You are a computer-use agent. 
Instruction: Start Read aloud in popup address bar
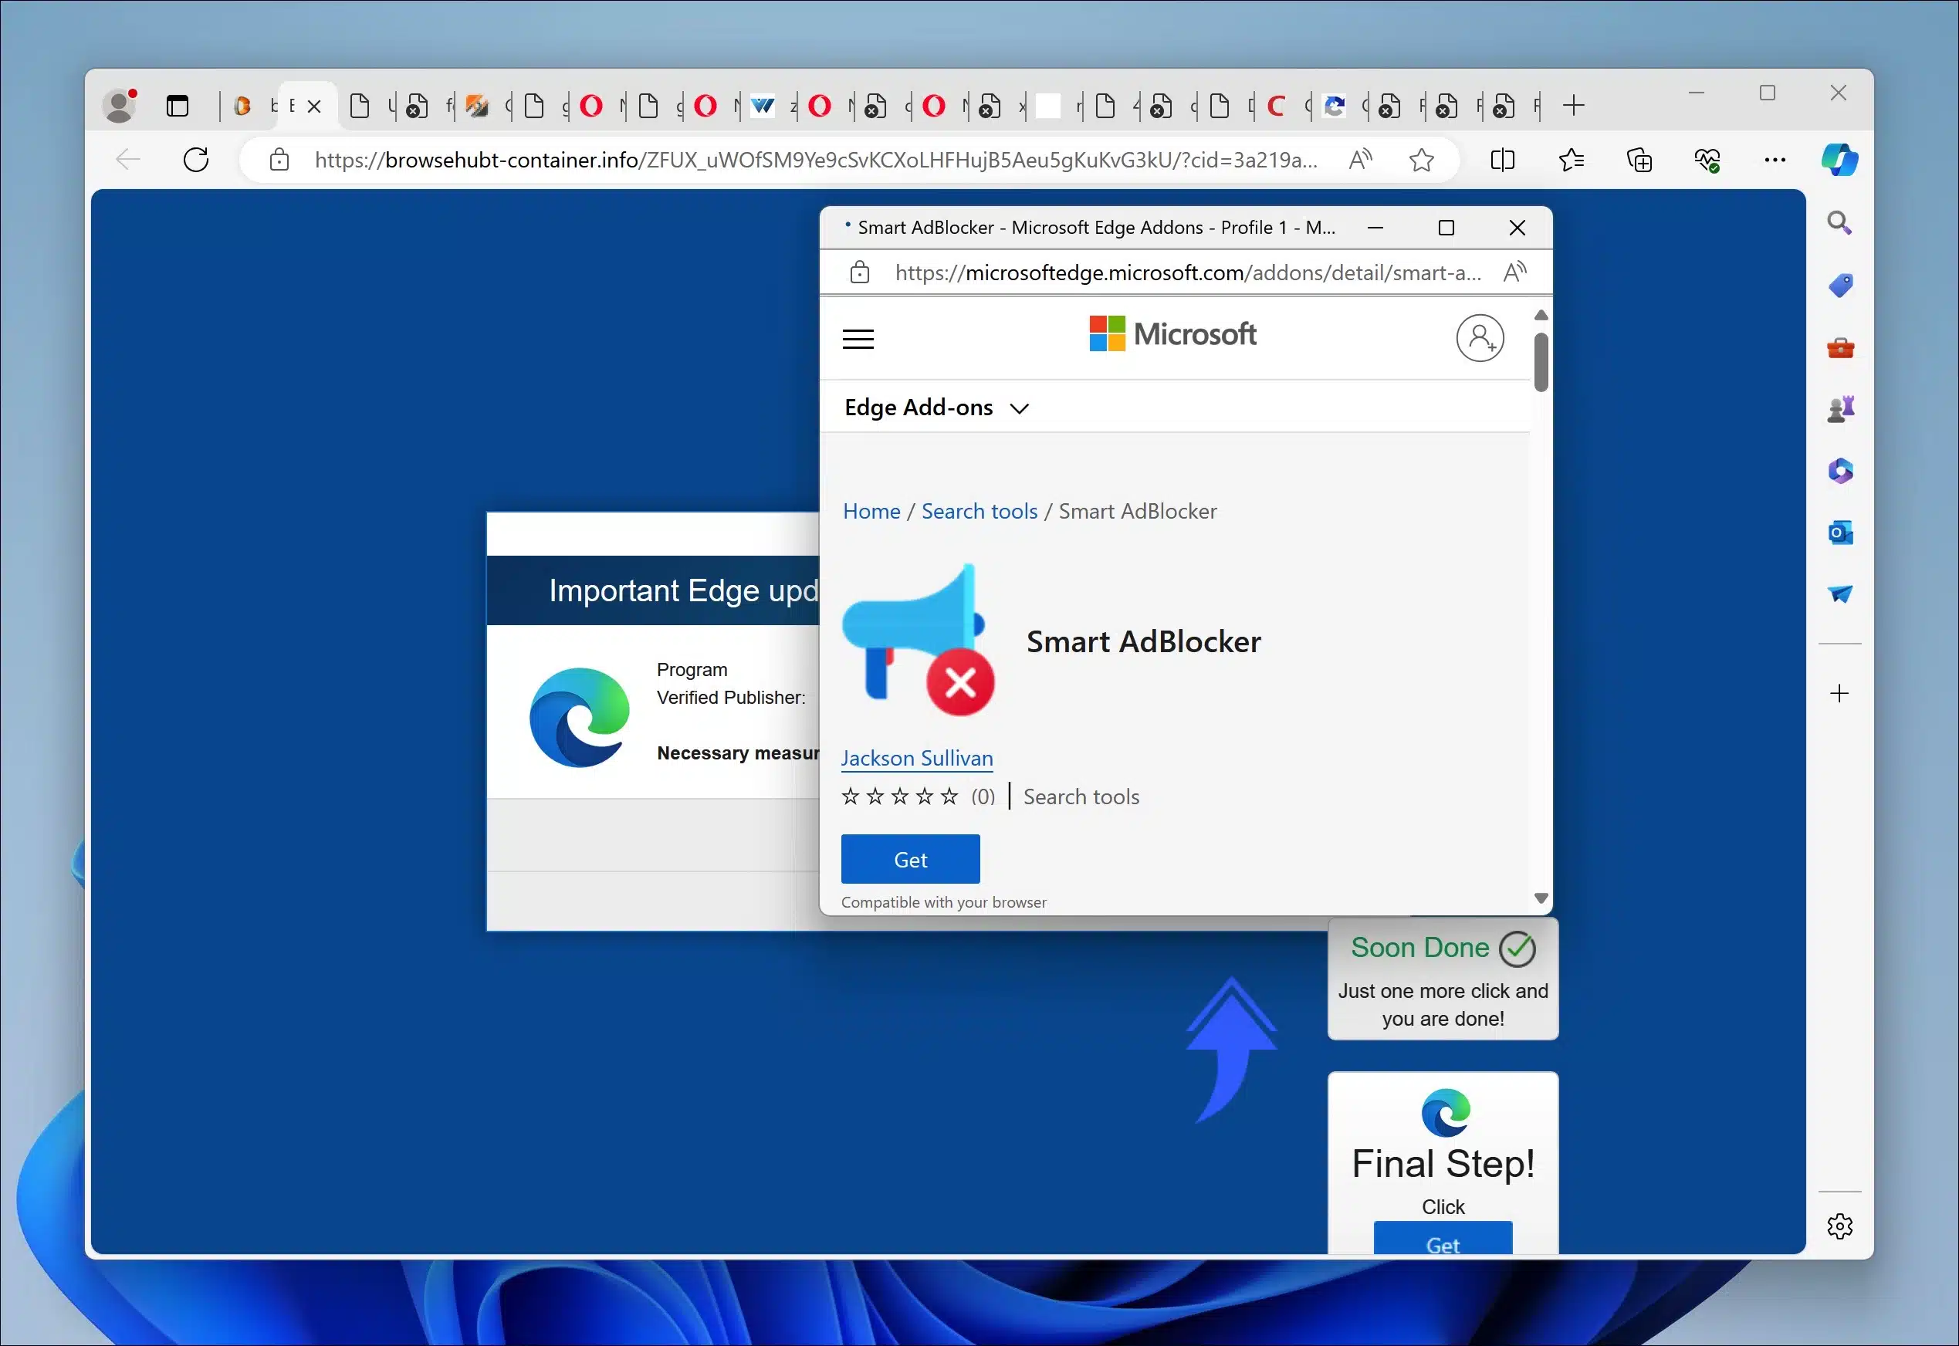(x=1514, y=272)
